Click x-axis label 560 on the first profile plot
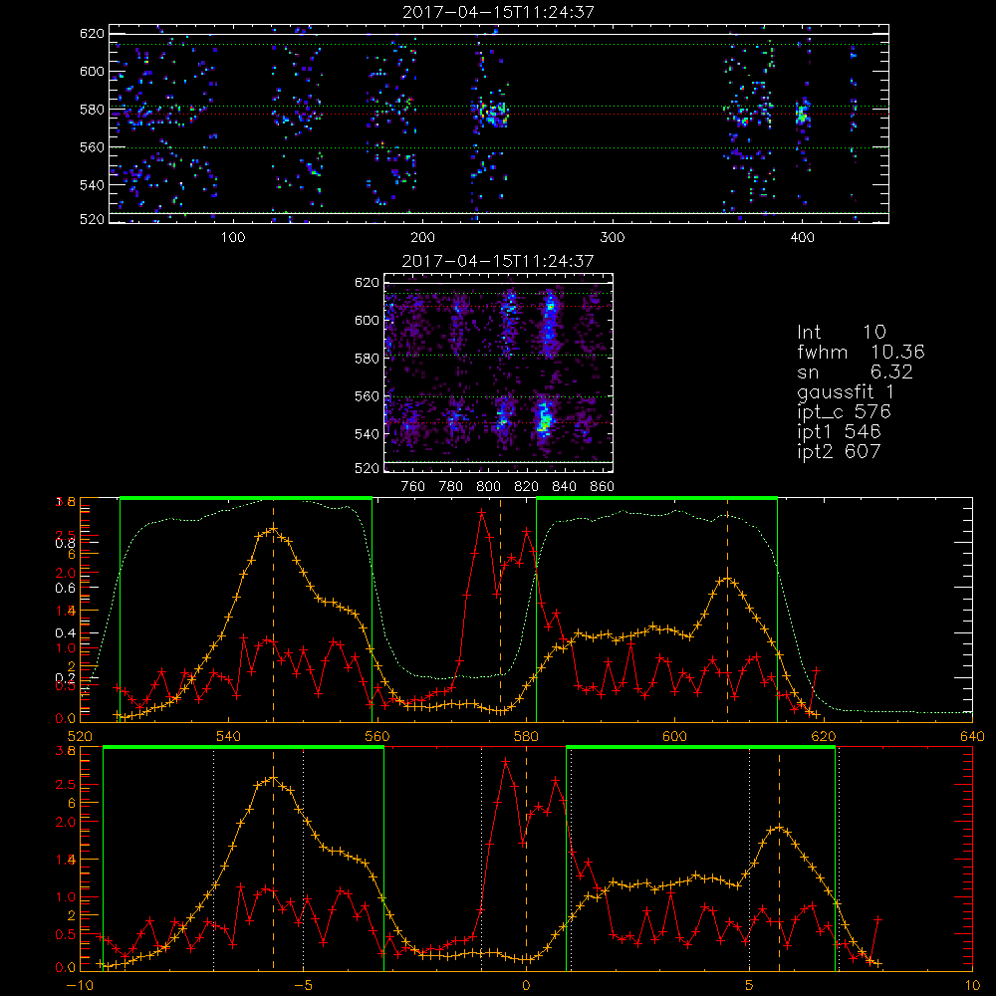 (377, 737)
